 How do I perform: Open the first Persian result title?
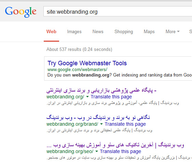101,91
